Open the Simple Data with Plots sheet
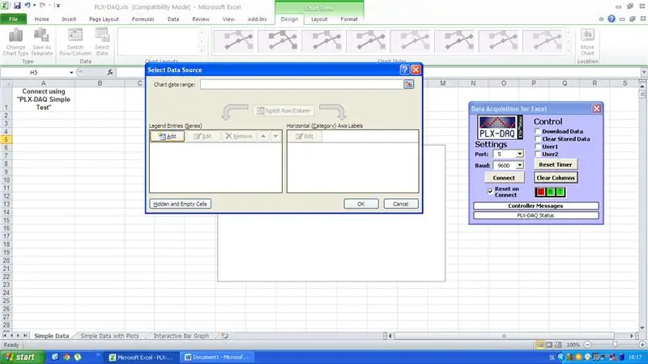 [109, 336]
